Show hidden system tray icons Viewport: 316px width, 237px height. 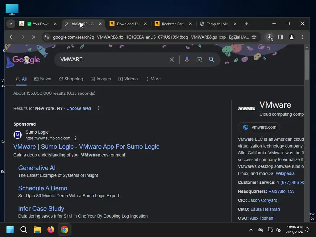[251, 230]
